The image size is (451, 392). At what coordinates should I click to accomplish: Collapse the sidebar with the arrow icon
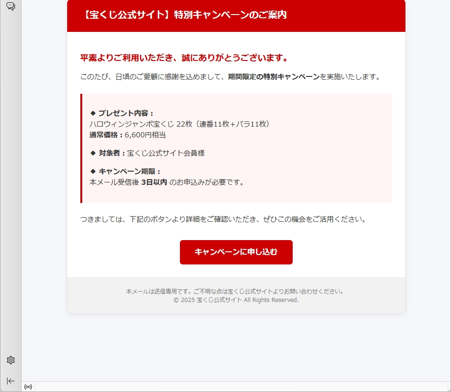(x=11, y=381)
